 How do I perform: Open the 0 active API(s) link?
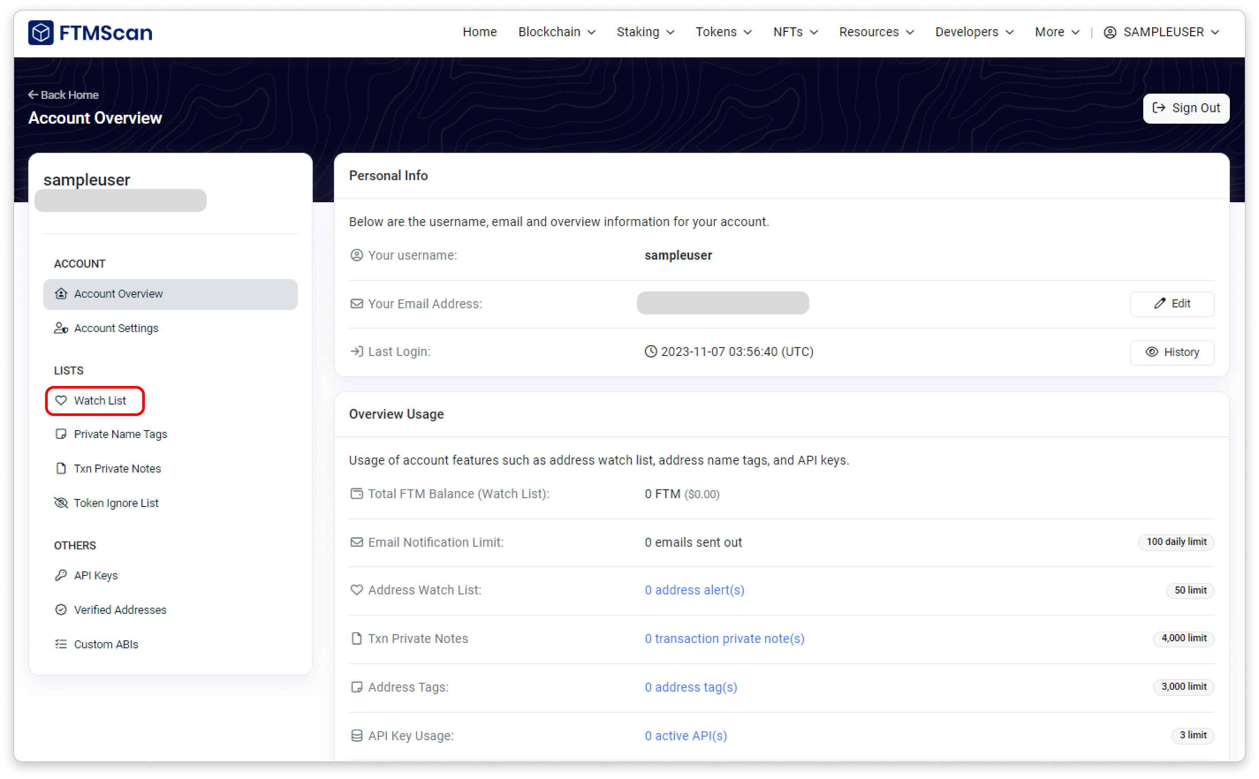click(686, 736)
